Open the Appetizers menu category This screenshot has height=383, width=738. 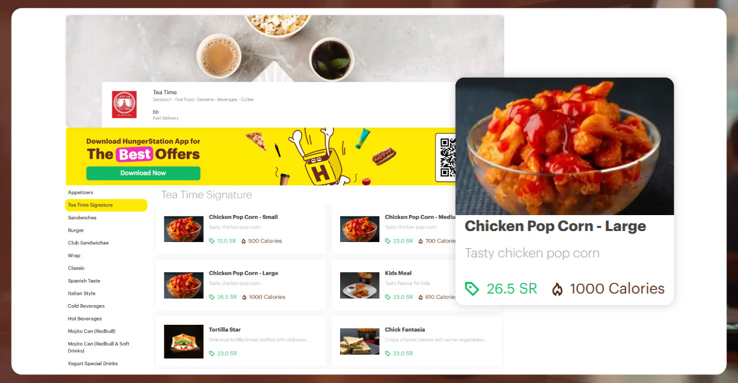pyautogui.click(x=80, y=192)
